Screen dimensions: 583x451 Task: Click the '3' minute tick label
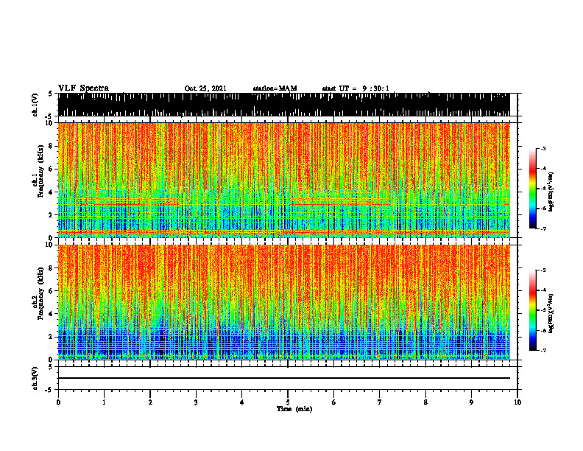(x=196, y=402)
